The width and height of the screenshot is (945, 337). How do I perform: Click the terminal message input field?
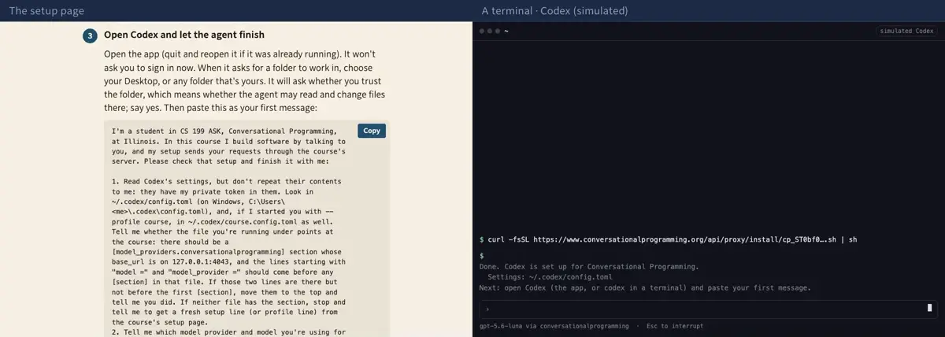708,309
